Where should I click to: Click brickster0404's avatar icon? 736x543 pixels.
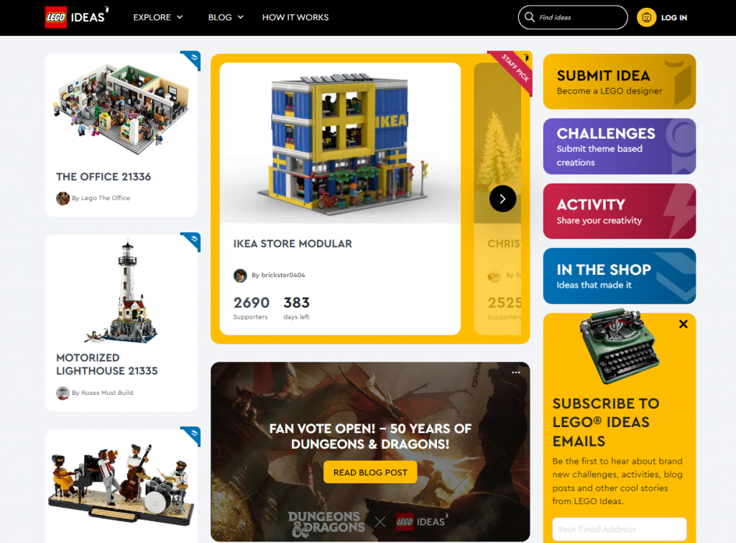[x=240, y=275]
